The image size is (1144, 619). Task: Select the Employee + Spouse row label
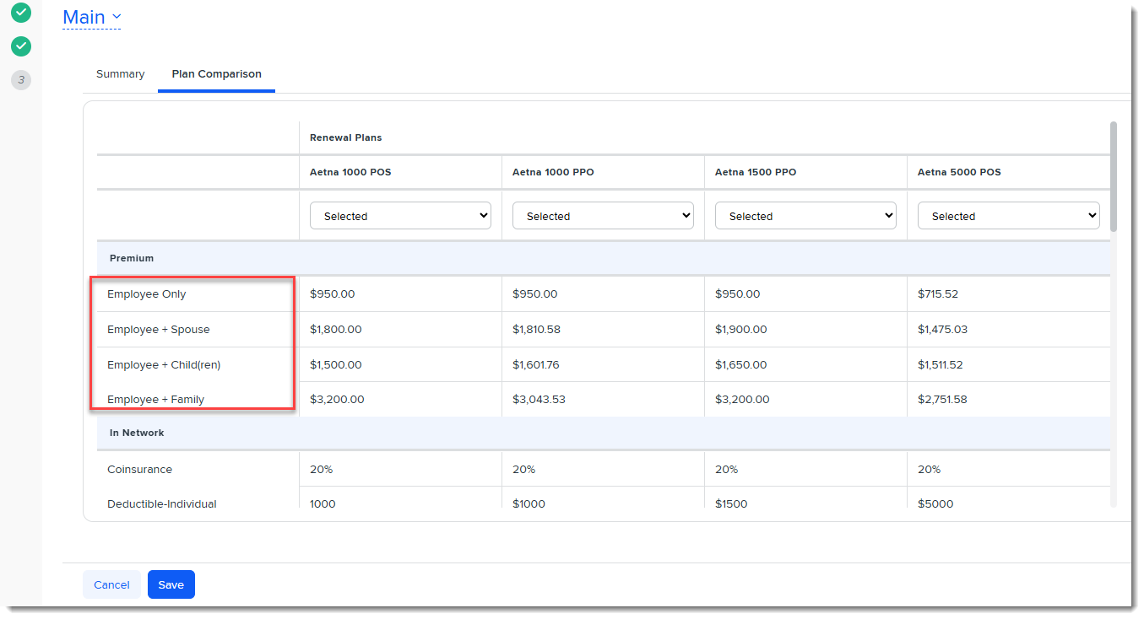159,330
